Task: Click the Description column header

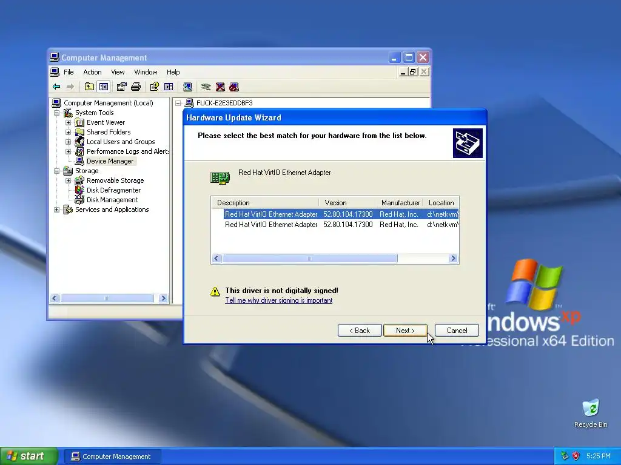Action: point(265,203)
